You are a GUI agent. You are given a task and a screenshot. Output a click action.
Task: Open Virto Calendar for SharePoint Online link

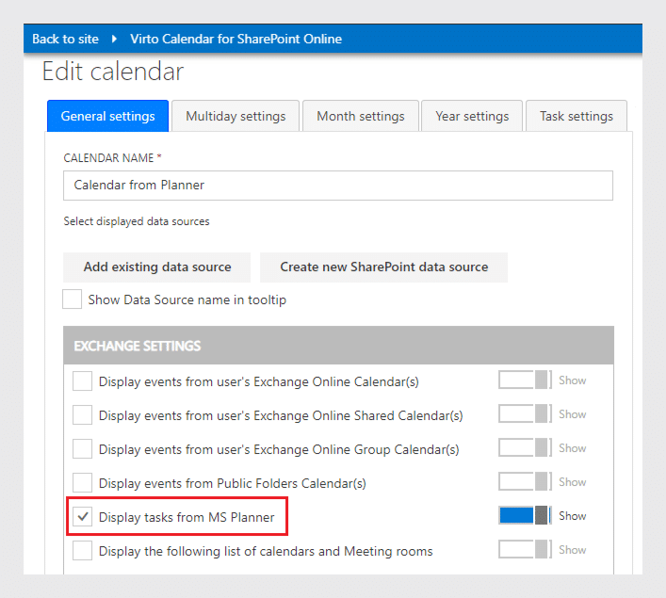(x=236, y=39)
